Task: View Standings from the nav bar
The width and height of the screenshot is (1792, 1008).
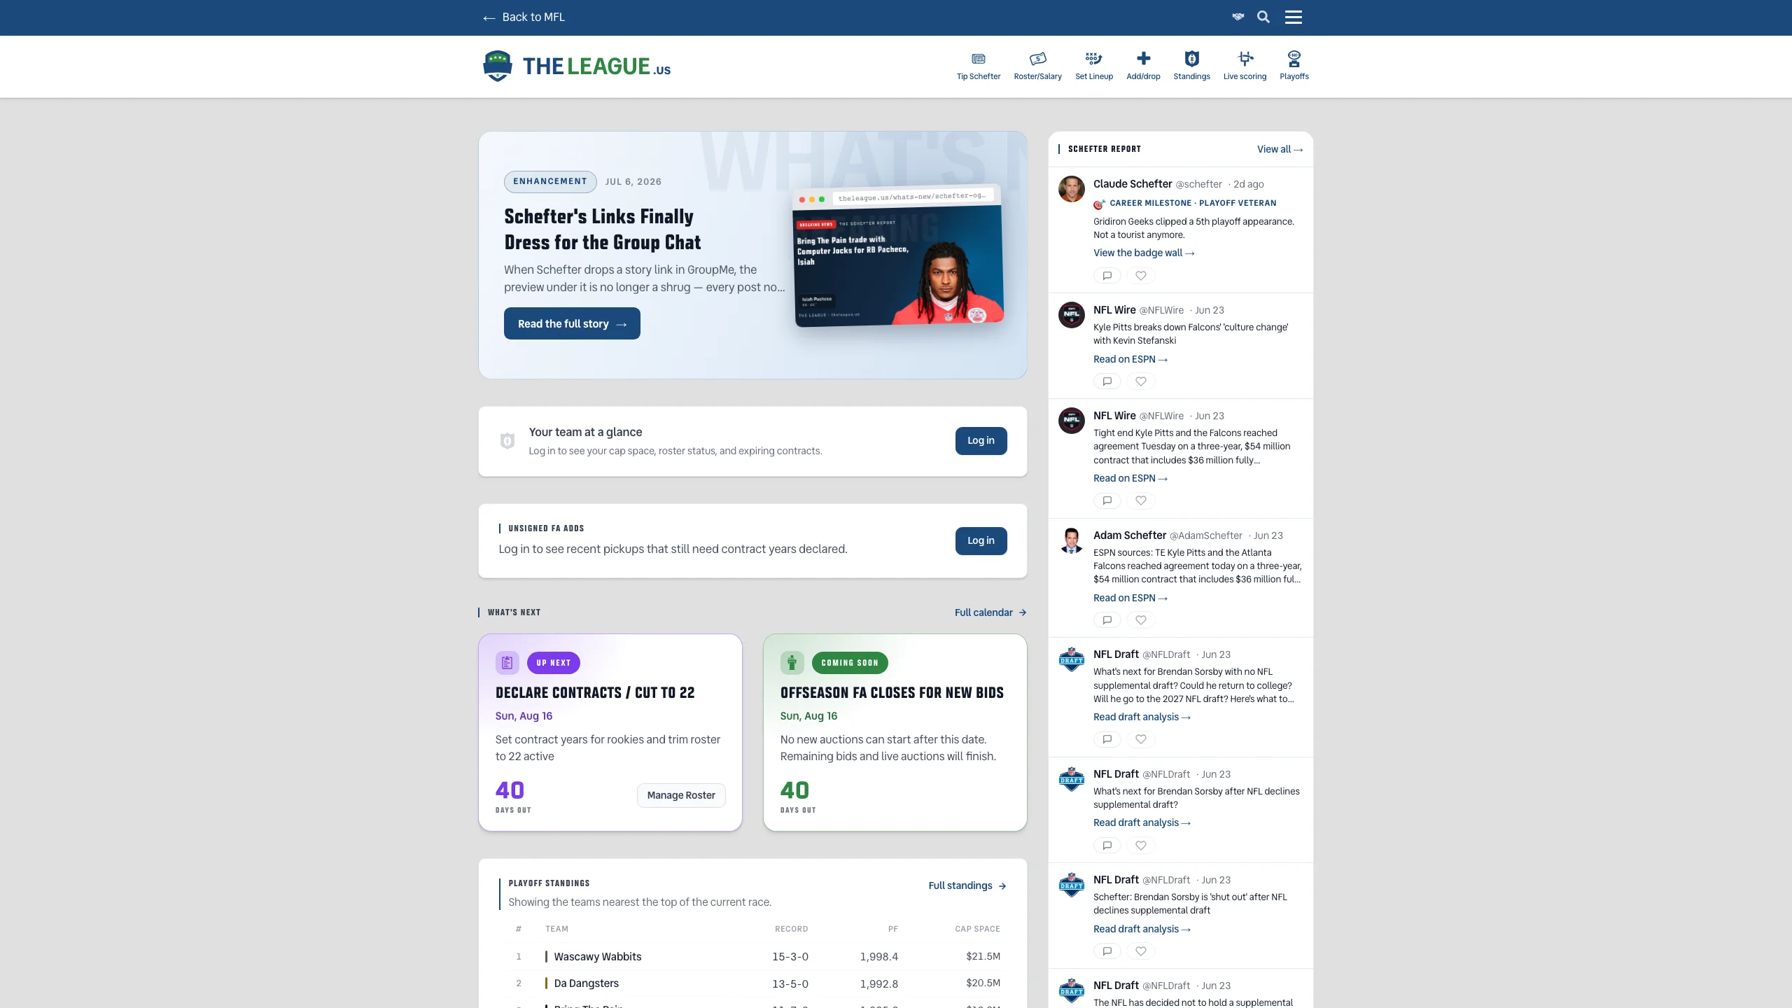Action: click(x=1191, y=66)
